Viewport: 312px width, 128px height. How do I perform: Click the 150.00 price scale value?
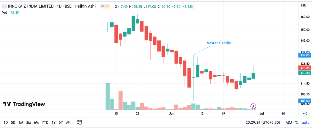304,29
